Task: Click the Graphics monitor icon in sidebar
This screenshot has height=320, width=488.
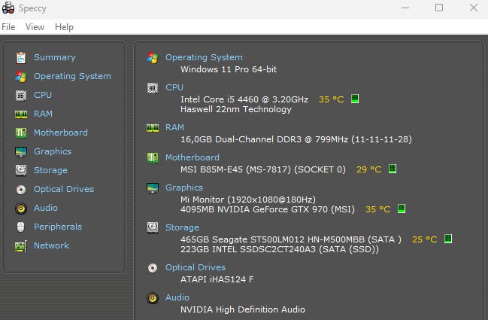Action: 20,151
